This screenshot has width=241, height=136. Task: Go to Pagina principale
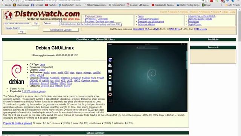coord(93,16)
